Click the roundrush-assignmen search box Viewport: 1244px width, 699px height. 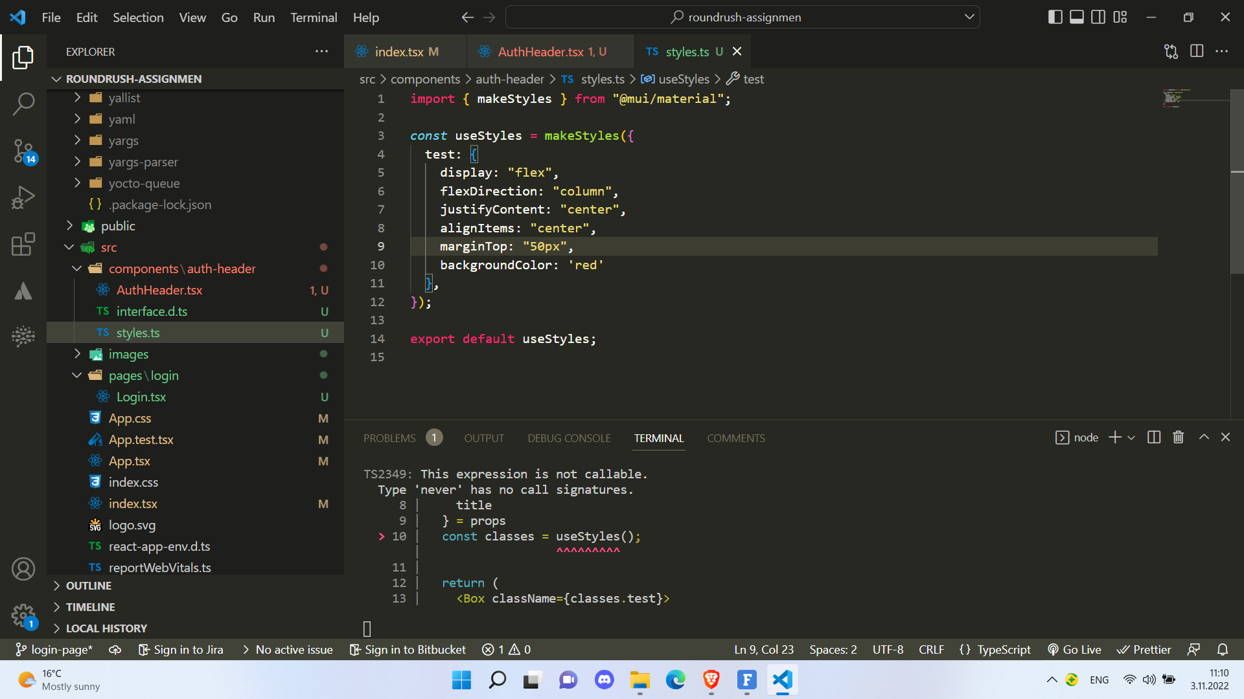click(x=743, y=17)
